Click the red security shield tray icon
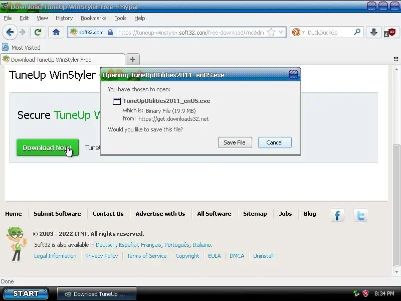The image size is (401, 301). 366,293
